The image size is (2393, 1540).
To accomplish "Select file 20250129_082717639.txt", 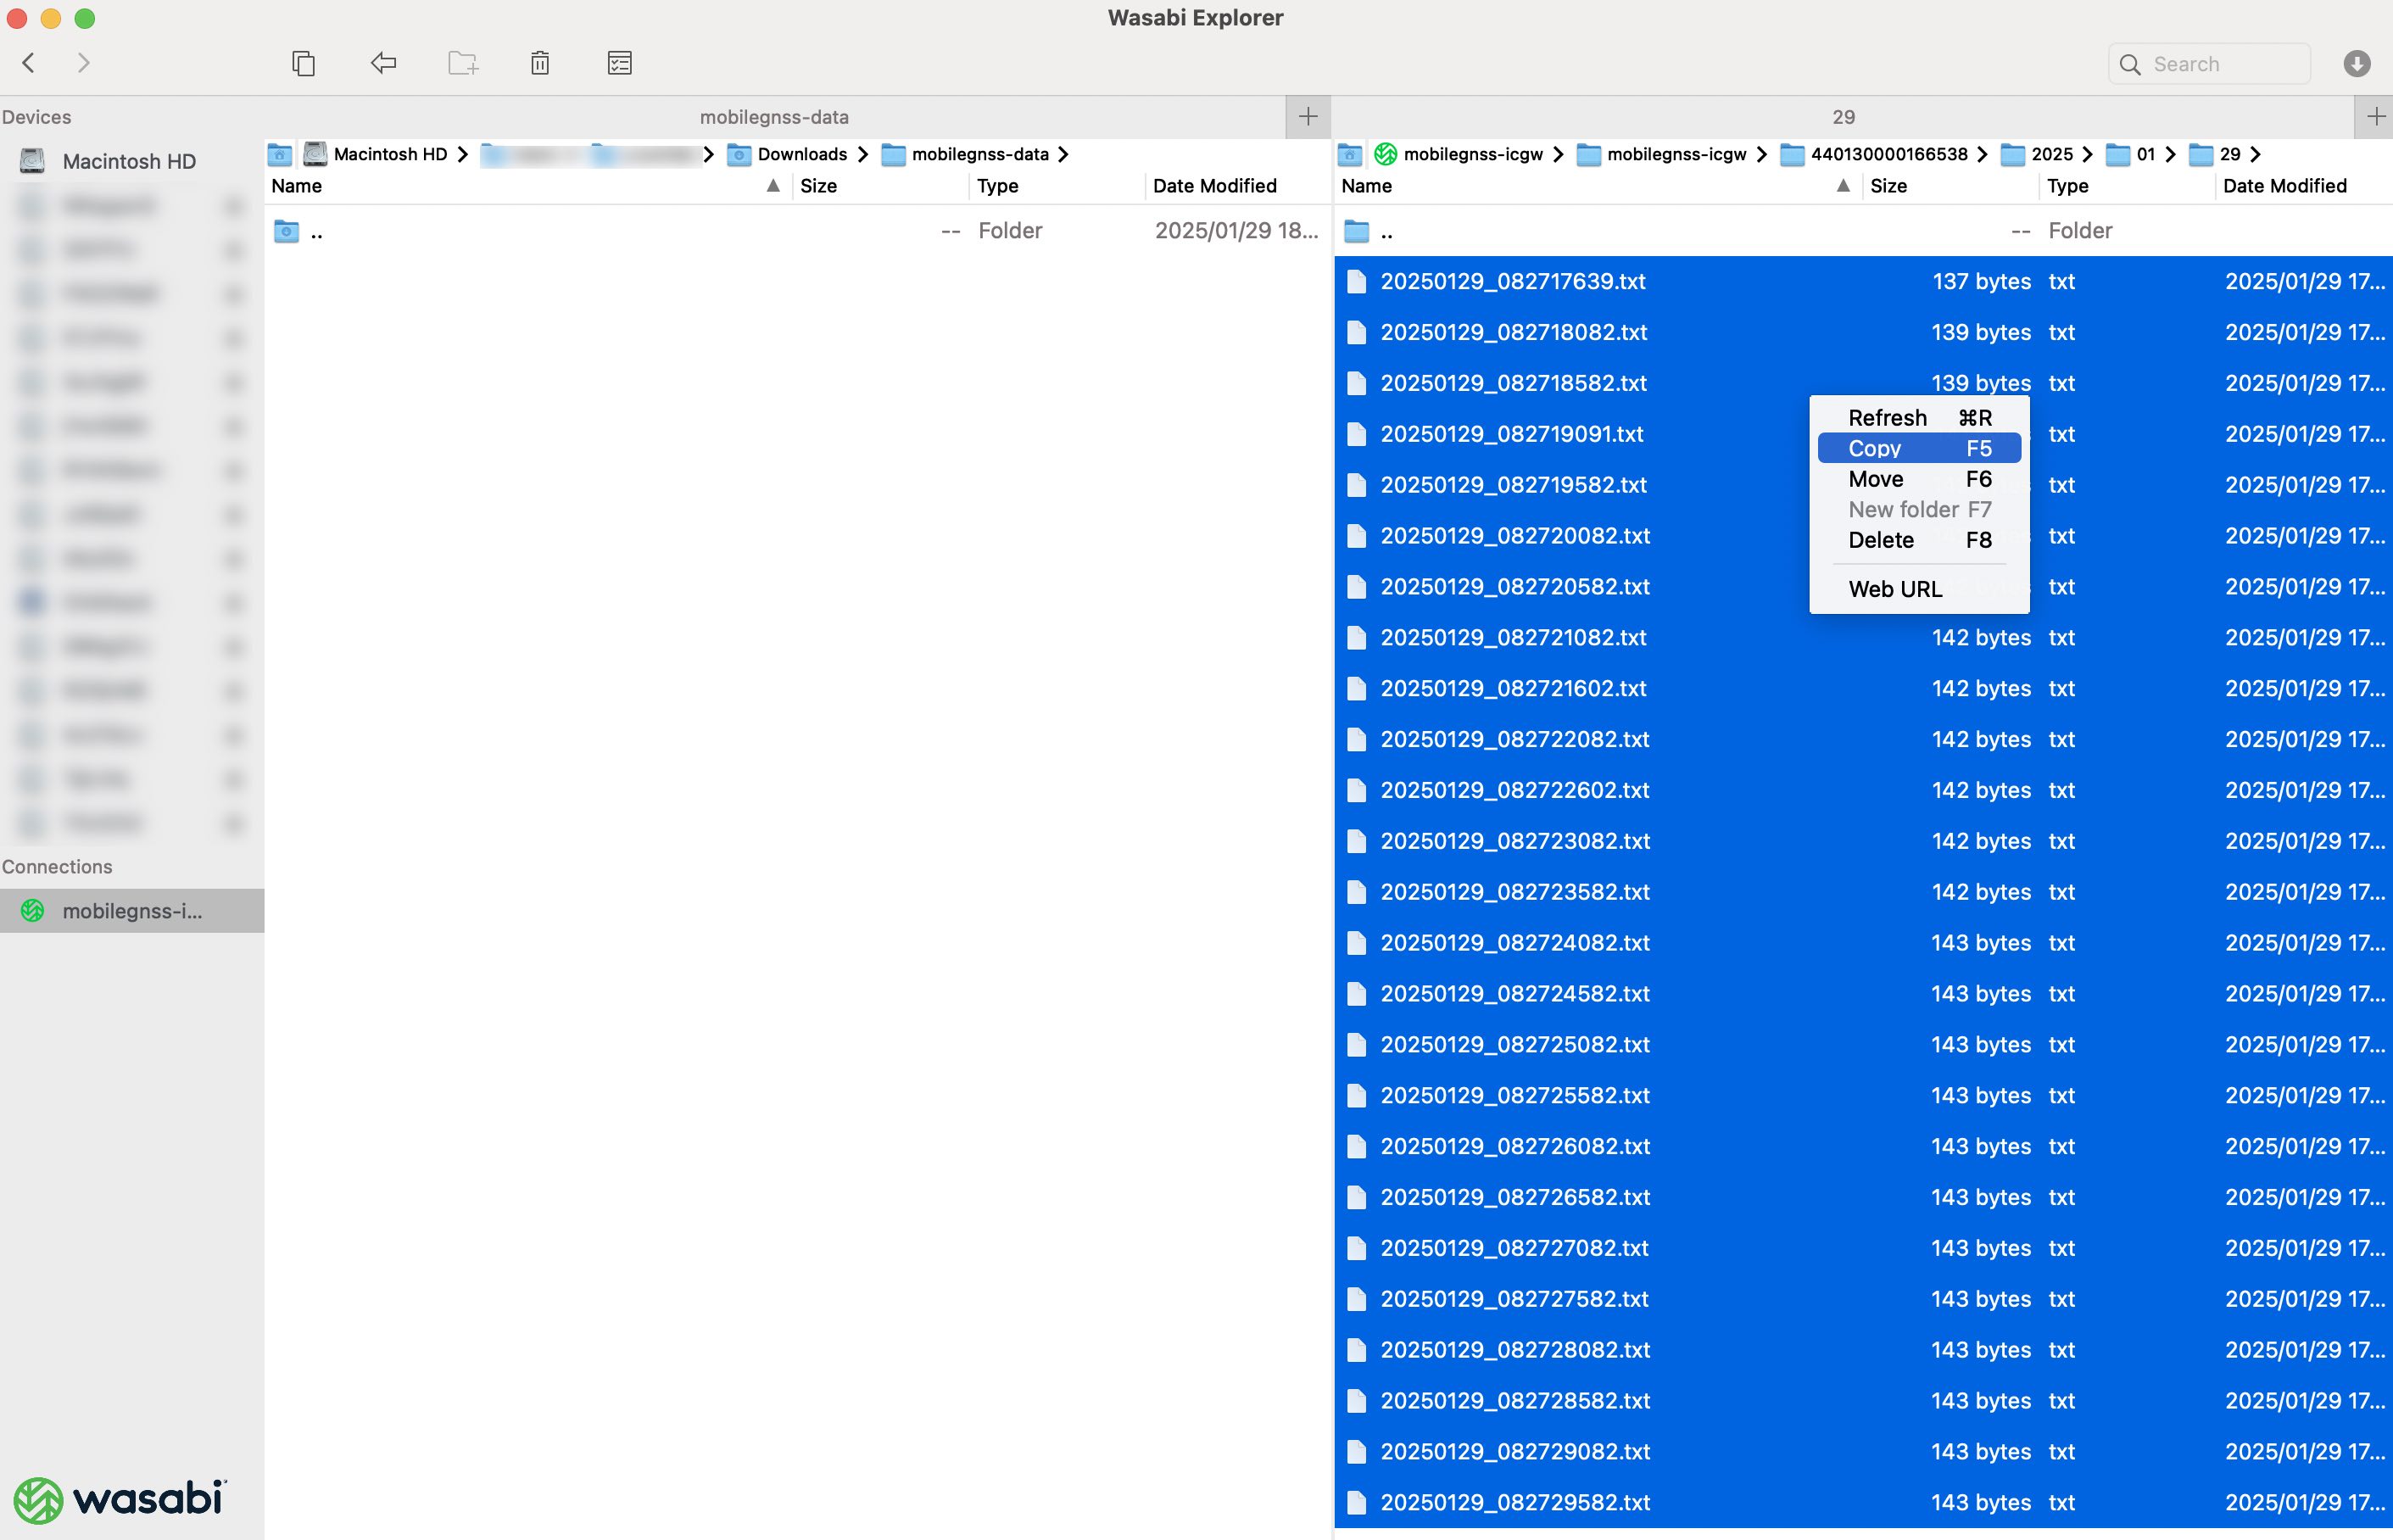I will pos(1863,282).
